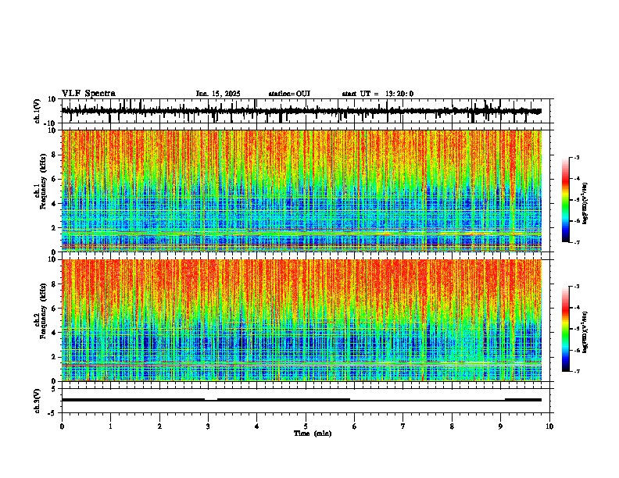Select the date label '15, 2025'

(226, 94)
